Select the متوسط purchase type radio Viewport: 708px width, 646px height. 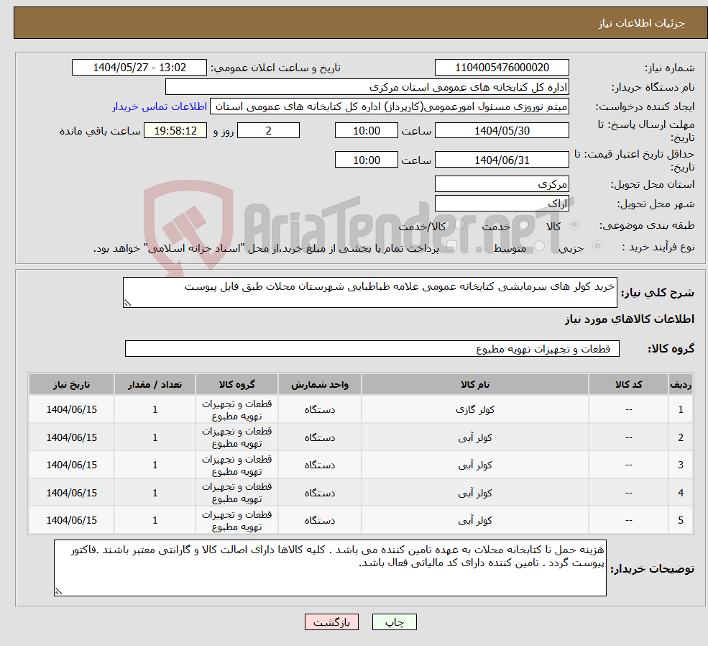(x=539, y=246)
